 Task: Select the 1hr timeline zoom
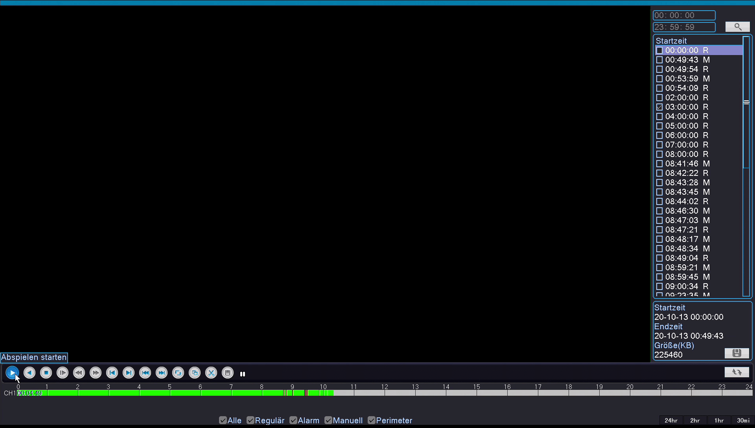(719, 421)
